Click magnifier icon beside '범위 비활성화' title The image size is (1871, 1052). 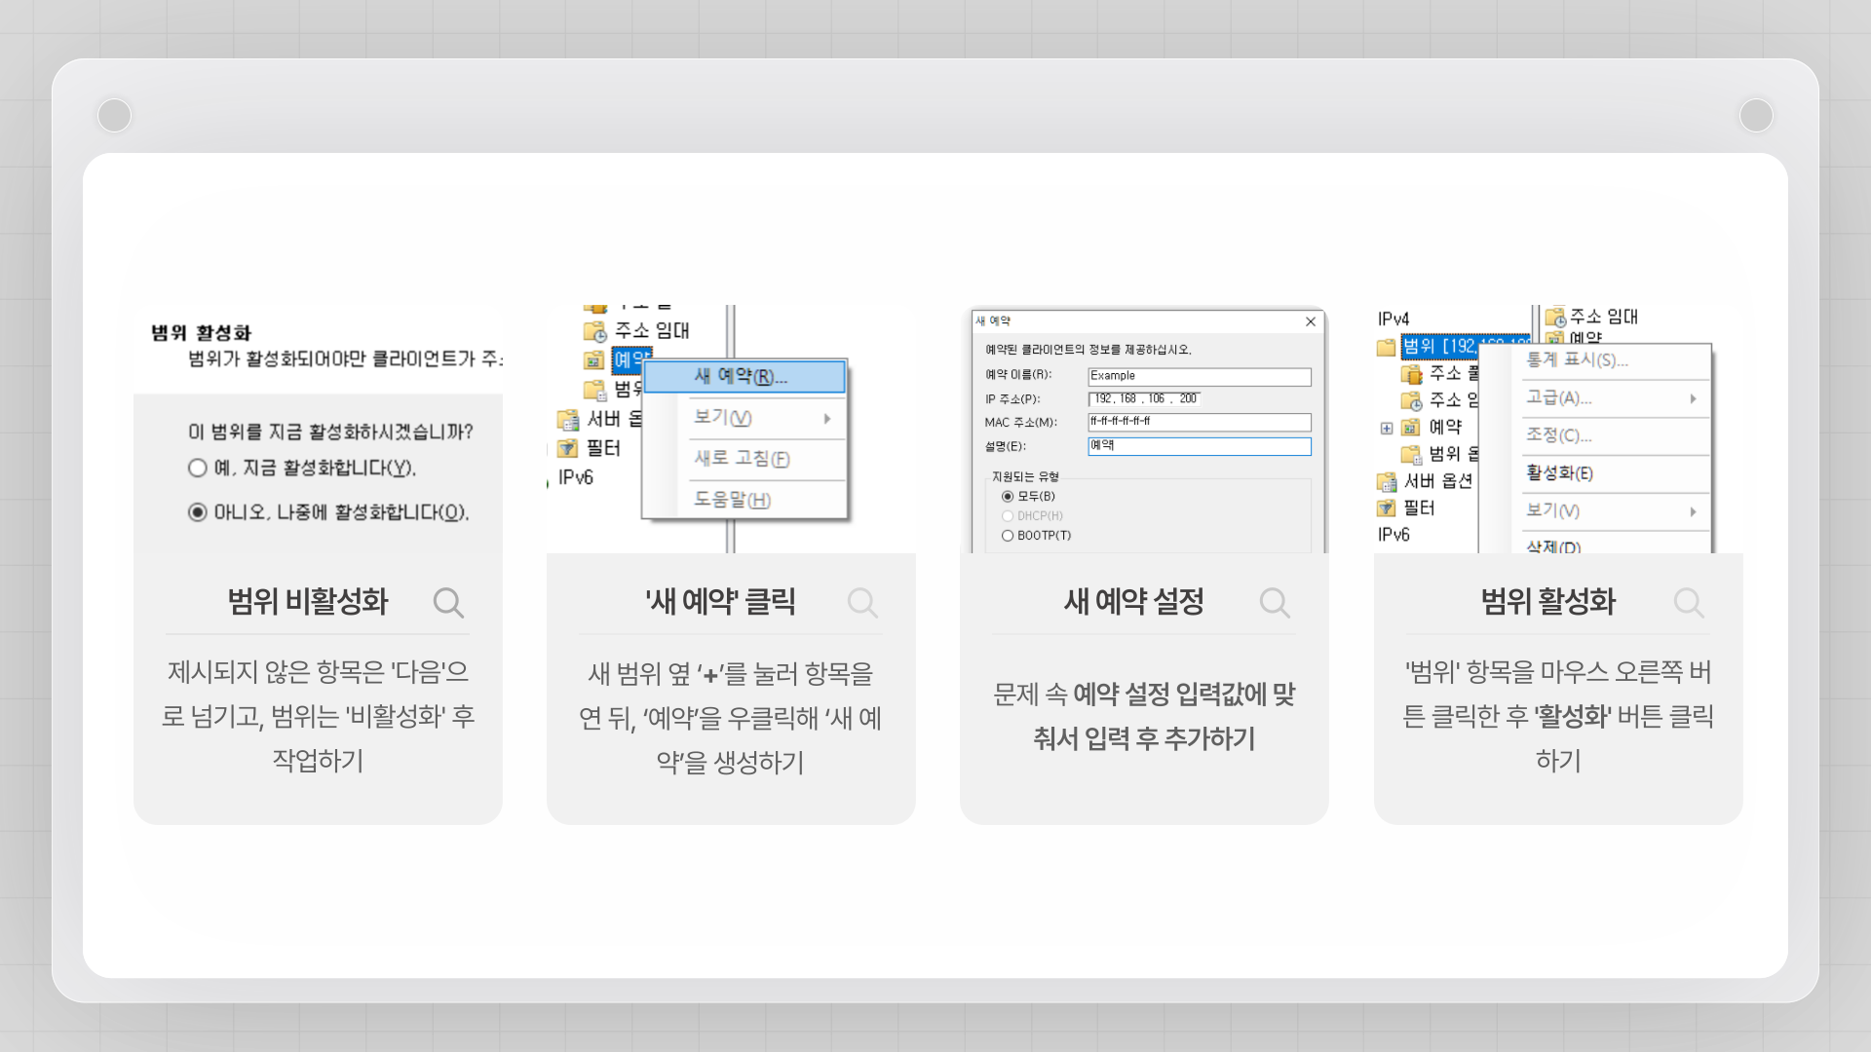pos(448,603)
